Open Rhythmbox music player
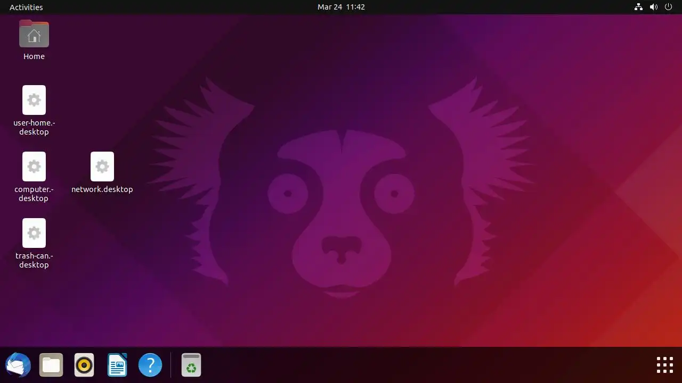This screenshot has height=383, width=682. click(84, 365)
